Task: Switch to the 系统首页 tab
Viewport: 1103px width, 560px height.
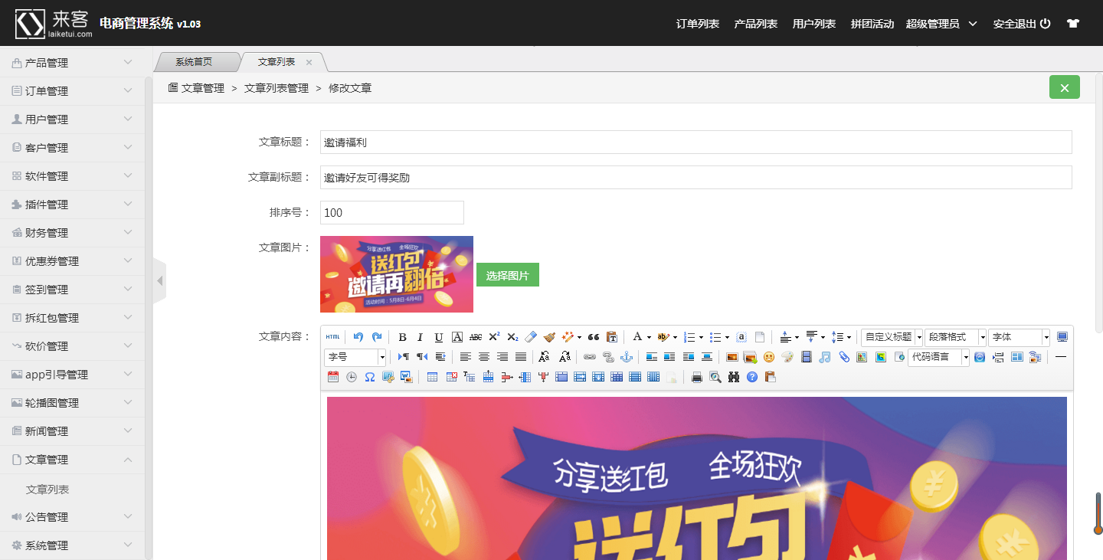Action: coord(194,62)
